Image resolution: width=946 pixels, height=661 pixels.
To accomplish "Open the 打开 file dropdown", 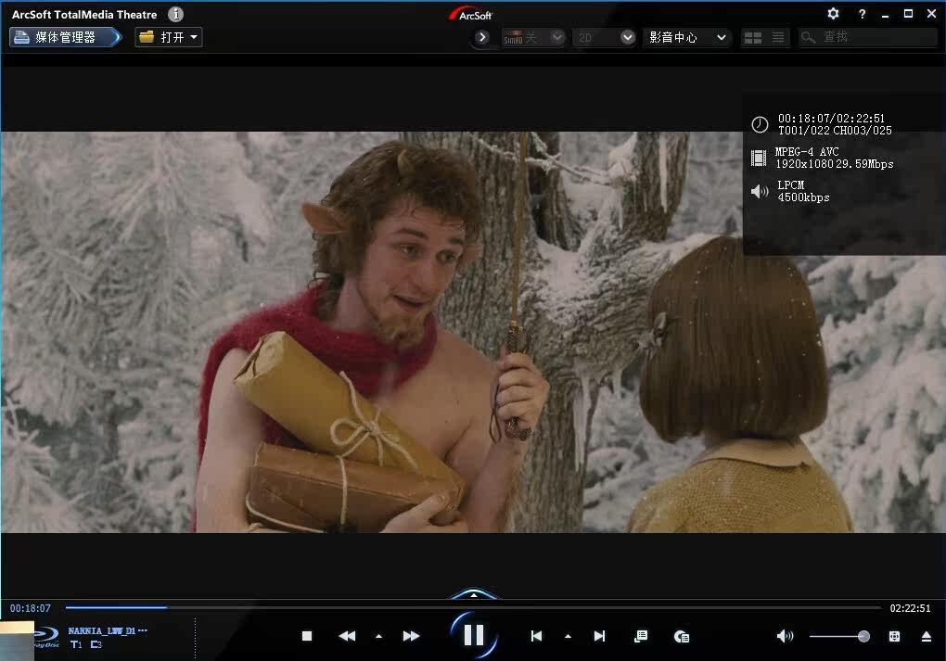I will coord(168,37).
